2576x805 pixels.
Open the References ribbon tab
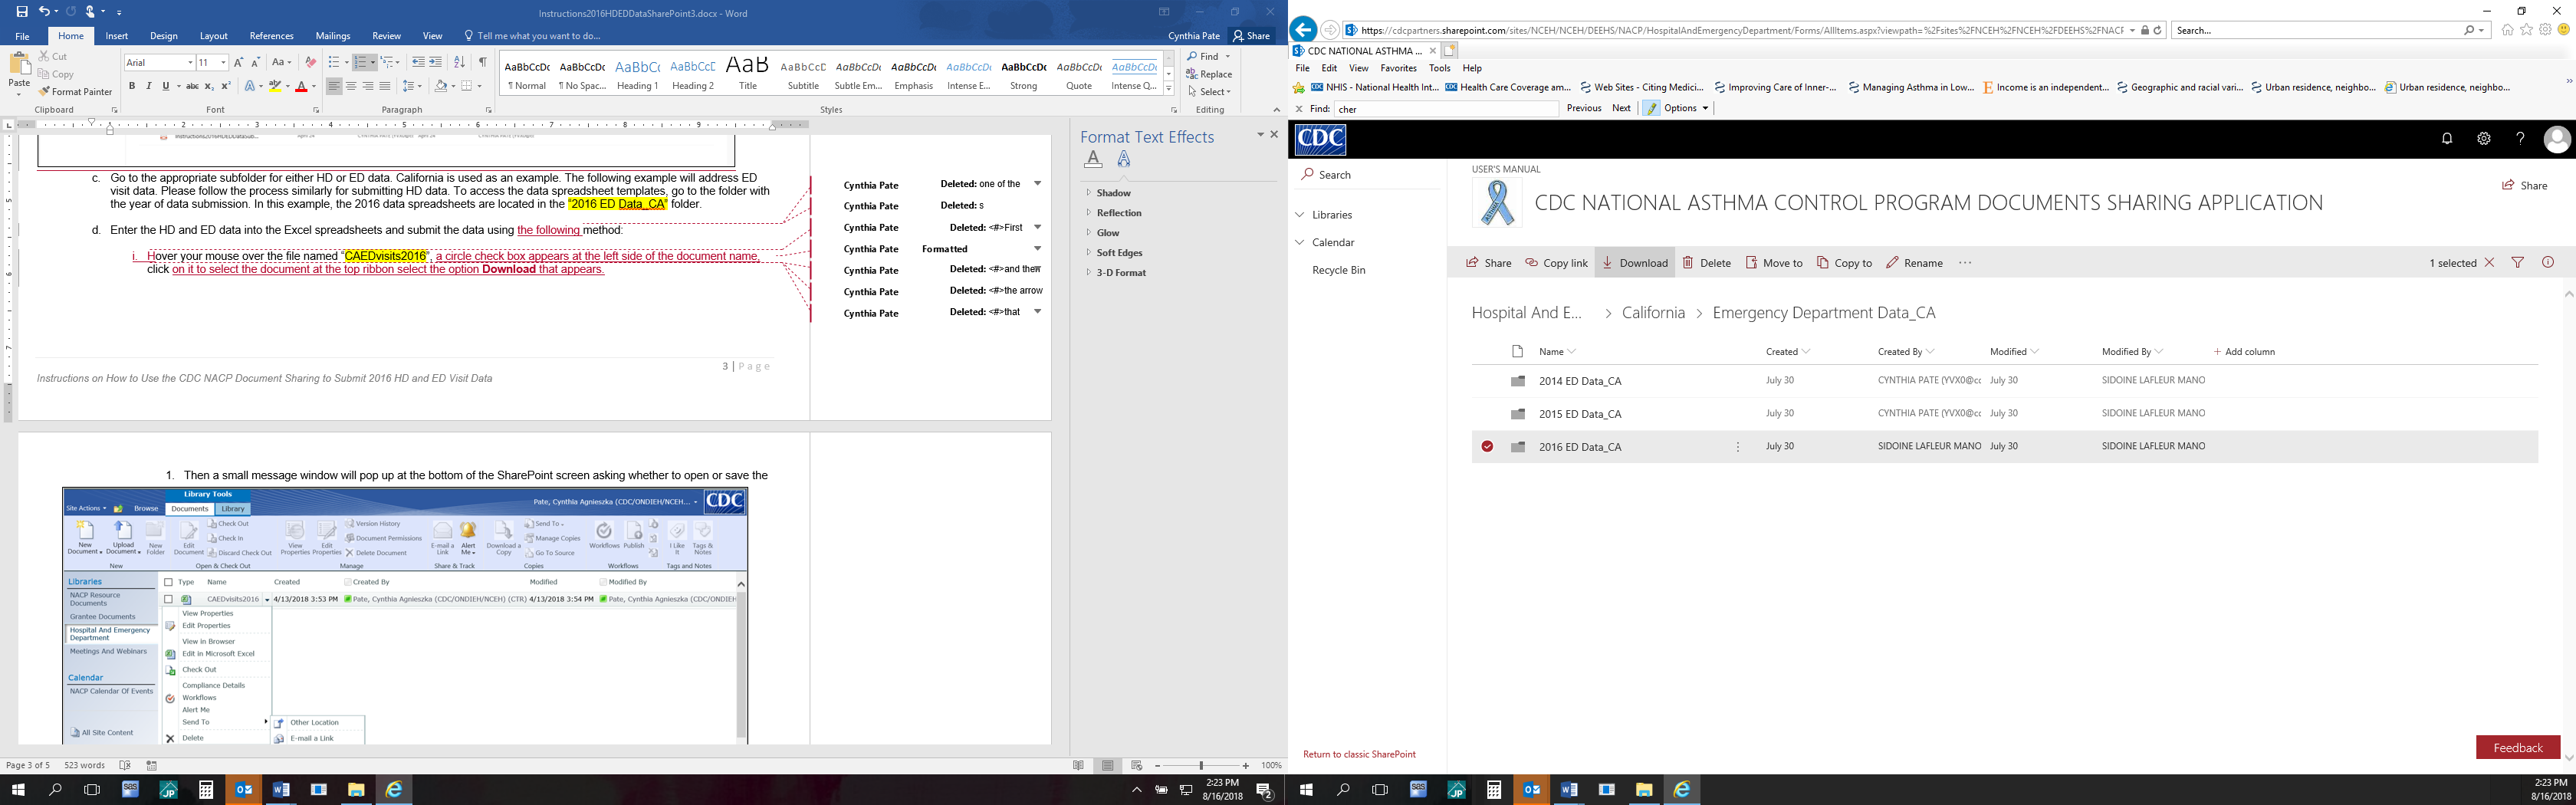(x=271, y=36)
